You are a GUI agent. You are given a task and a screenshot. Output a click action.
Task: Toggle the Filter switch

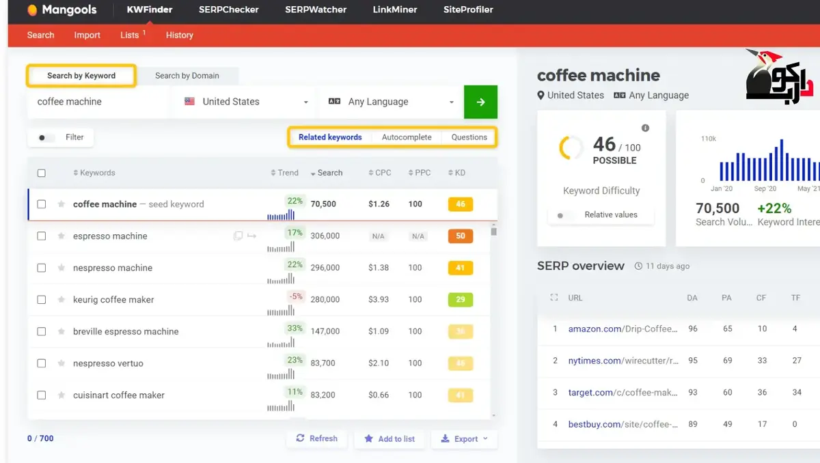tap(46, 137)
